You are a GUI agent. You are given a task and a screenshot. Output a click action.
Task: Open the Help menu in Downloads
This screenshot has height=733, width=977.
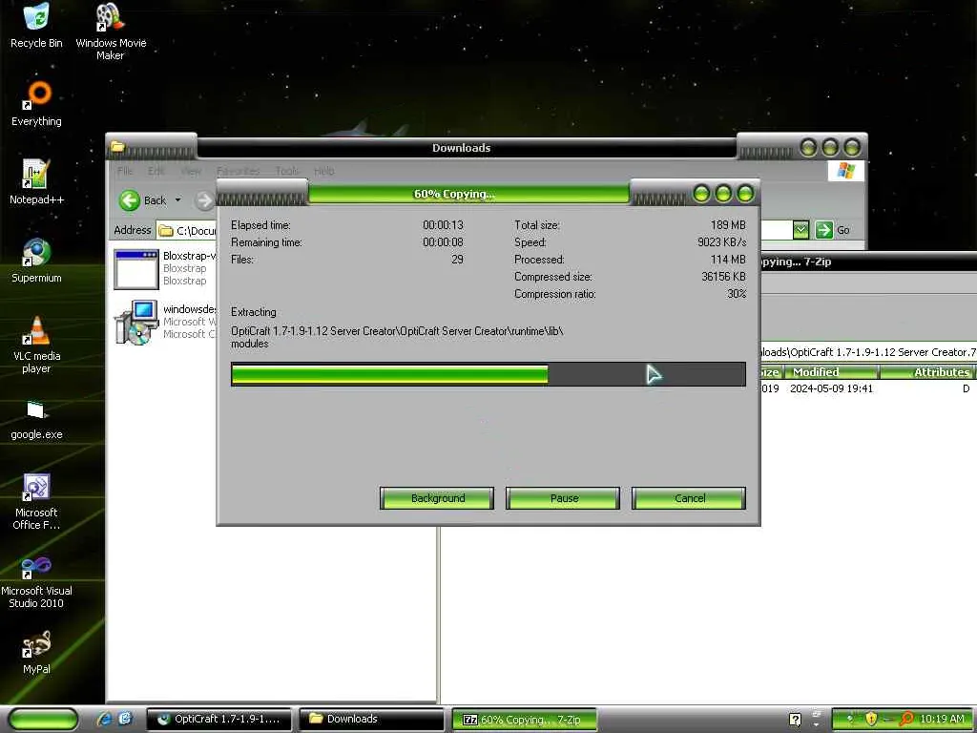coord(323,171)
